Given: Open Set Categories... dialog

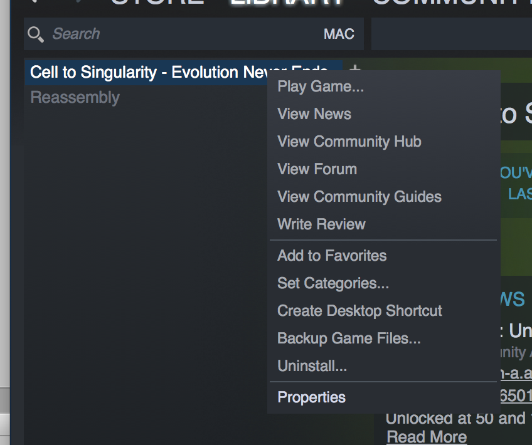Looking at the screenshot, I should point(333,283).
